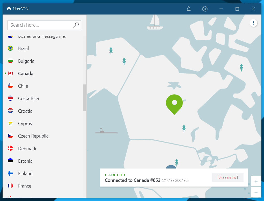Click the Czech Republic flag icon
This screenshot has width=264, height=201.
pos(10,136)
